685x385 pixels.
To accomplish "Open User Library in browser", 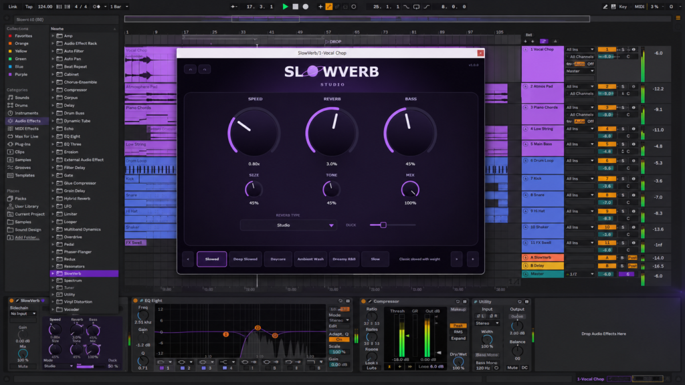I will pyautogui.click(x=26, y=207).
